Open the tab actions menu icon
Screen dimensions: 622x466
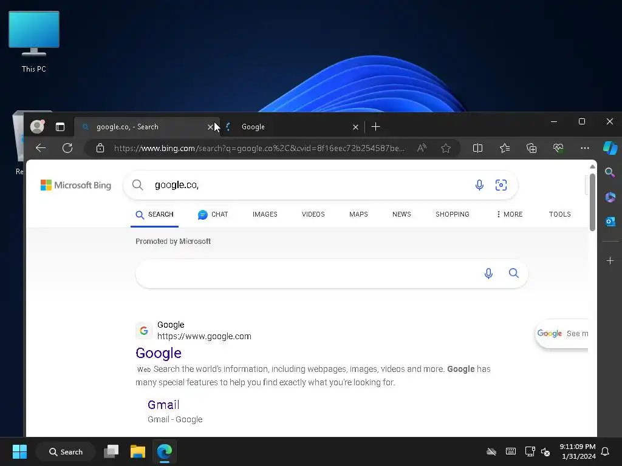[60, 127]
